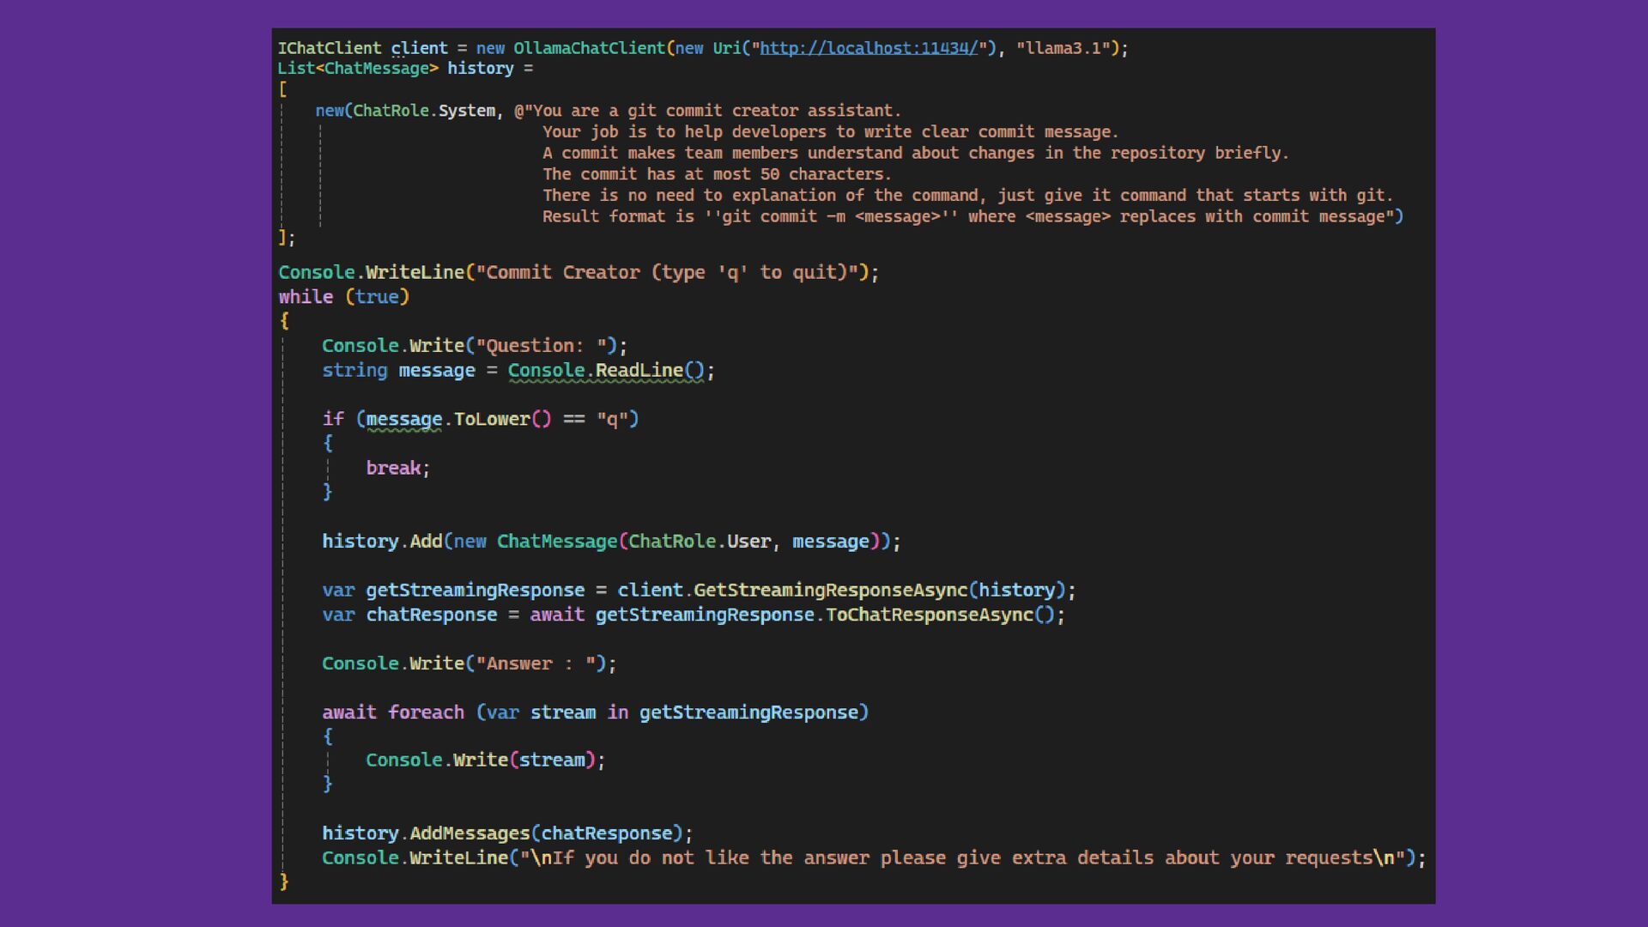Click the OllamaChatClient class name
Image resolution: width=1648 pixels, height=927 pixels.
click(589, 48)
